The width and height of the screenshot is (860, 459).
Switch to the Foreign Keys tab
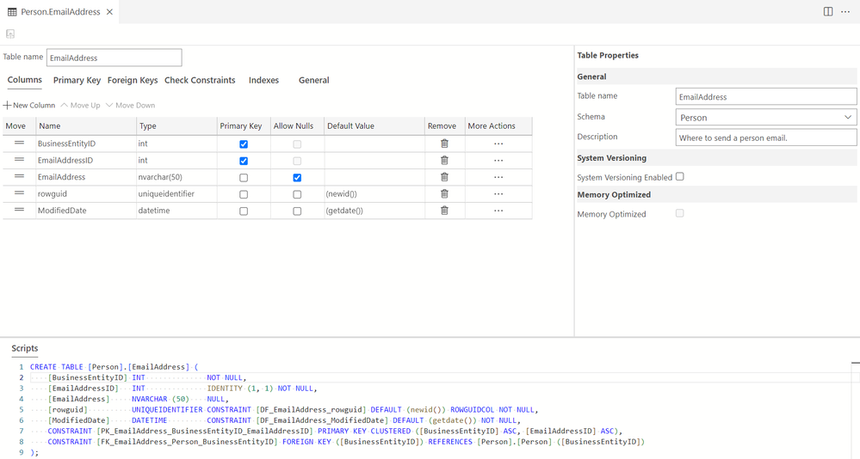[x=133, y=80]
